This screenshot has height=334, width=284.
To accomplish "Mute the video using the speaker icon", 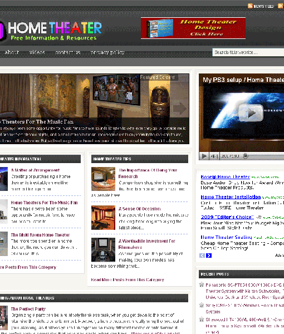I will [214, 156].
